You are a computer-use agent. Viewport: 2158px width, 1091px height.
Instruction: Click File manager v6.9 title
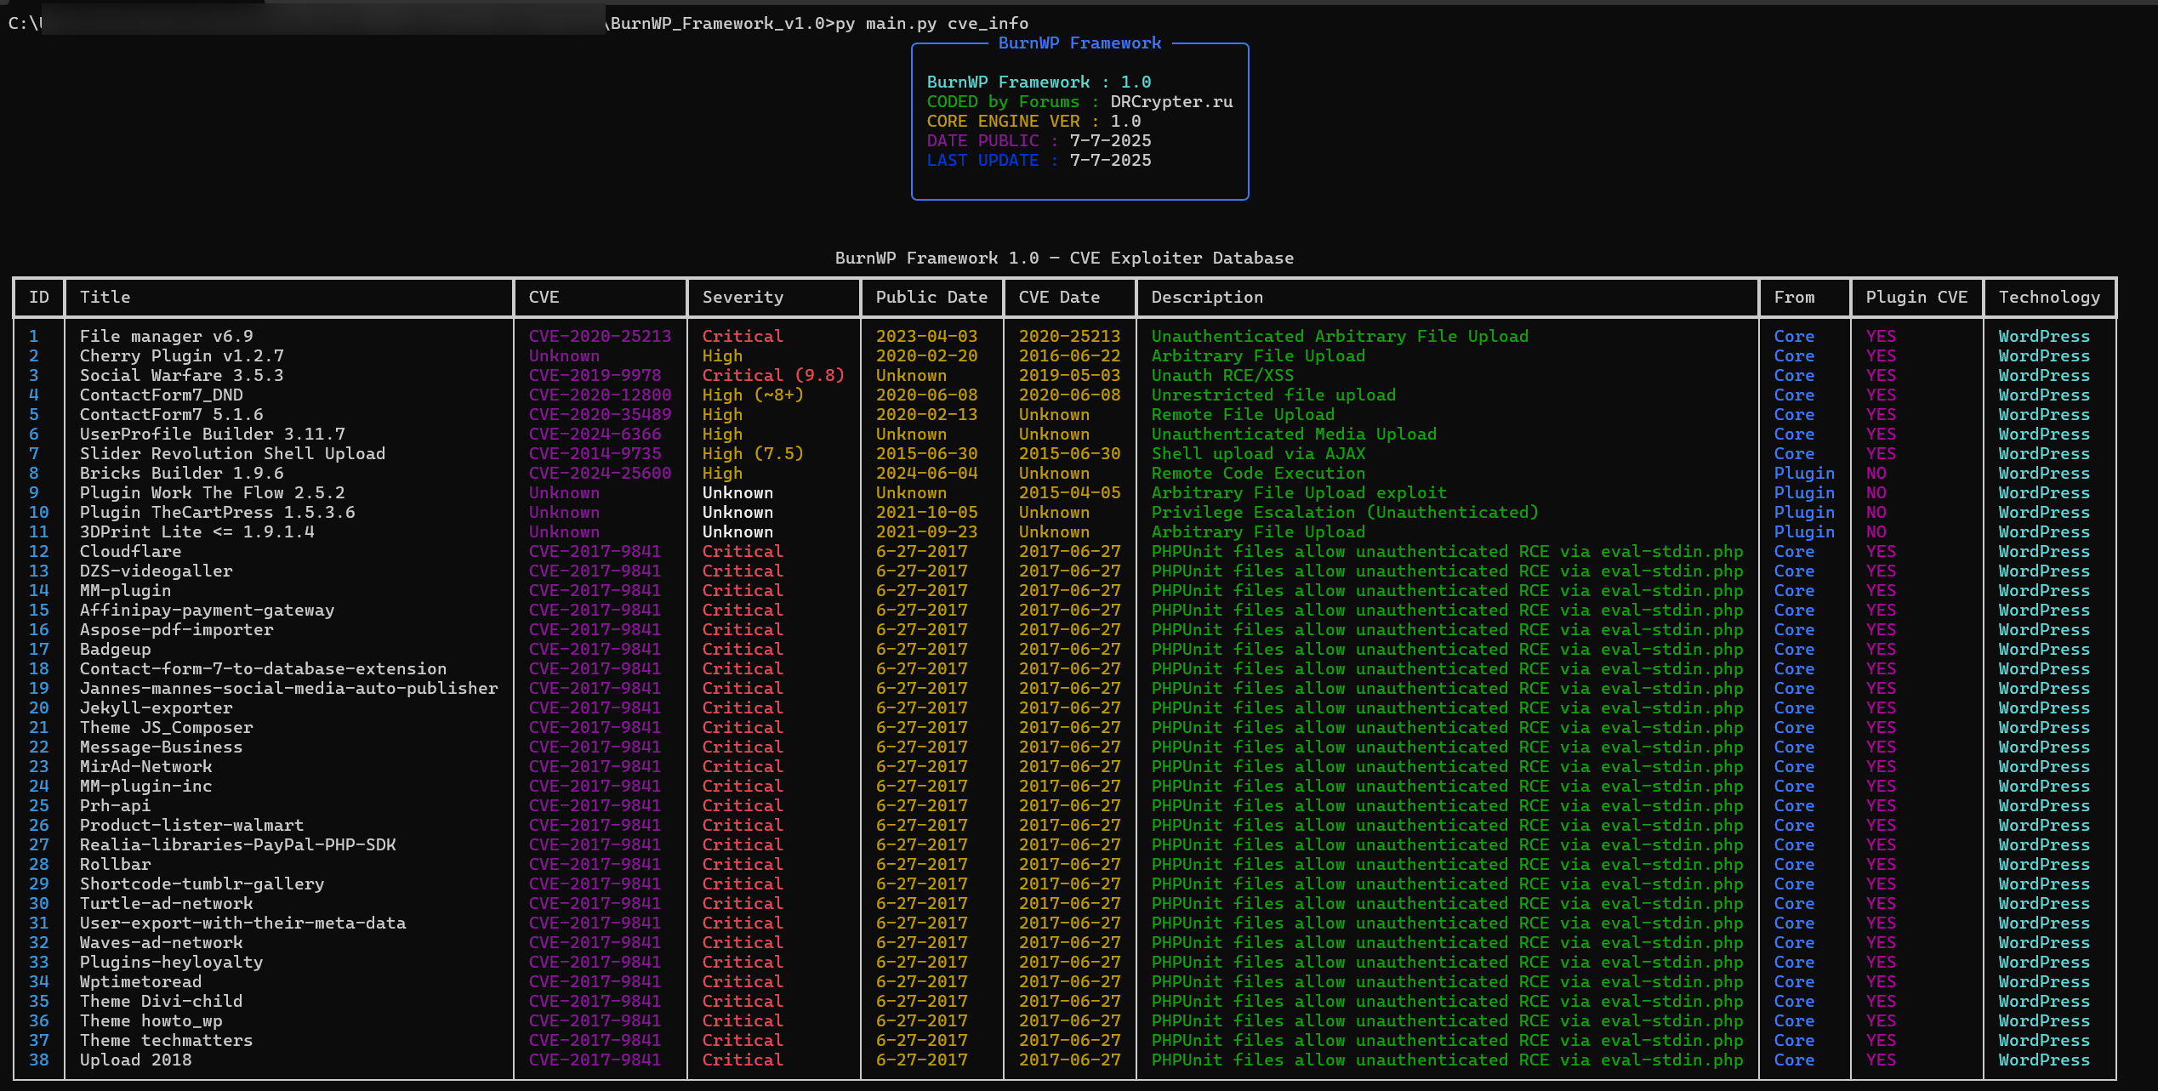166,336
